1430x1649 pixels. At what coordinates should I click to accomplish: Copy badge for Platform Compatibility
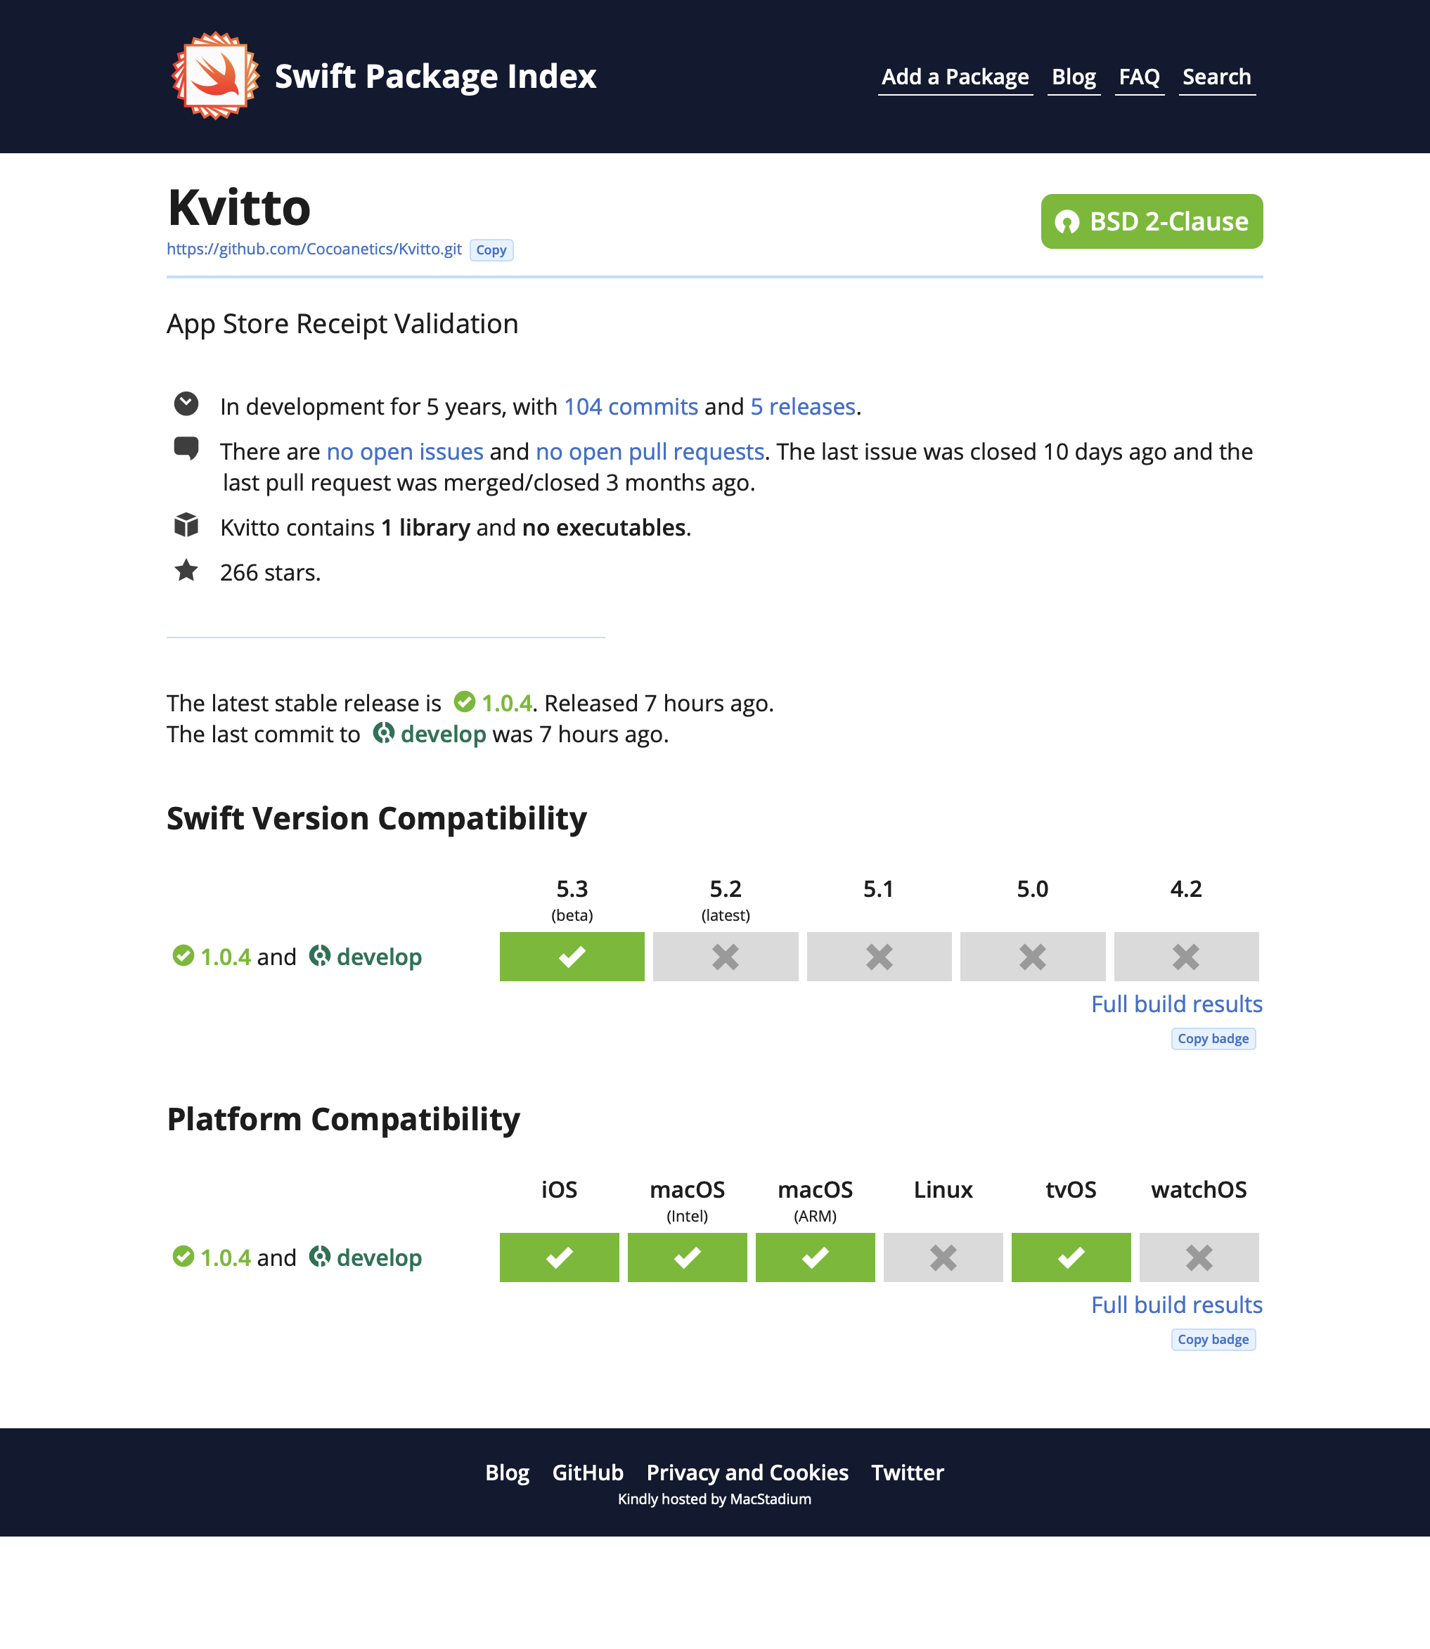tap(1213, 1340)
